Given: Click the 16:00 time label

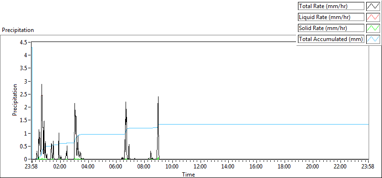Looking at the screenshot, I should tap(256, 167).
